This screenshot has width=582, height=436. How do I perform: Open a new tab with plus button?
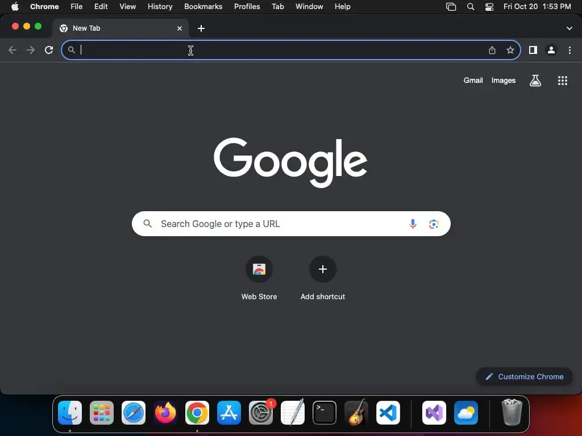click(201, 28)
